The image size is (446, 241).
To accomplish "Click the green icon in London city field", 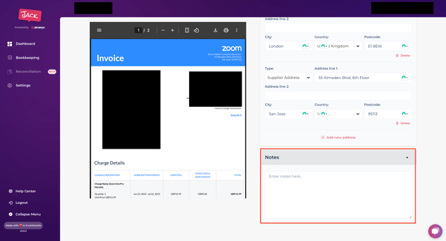I will coord(305,46).
